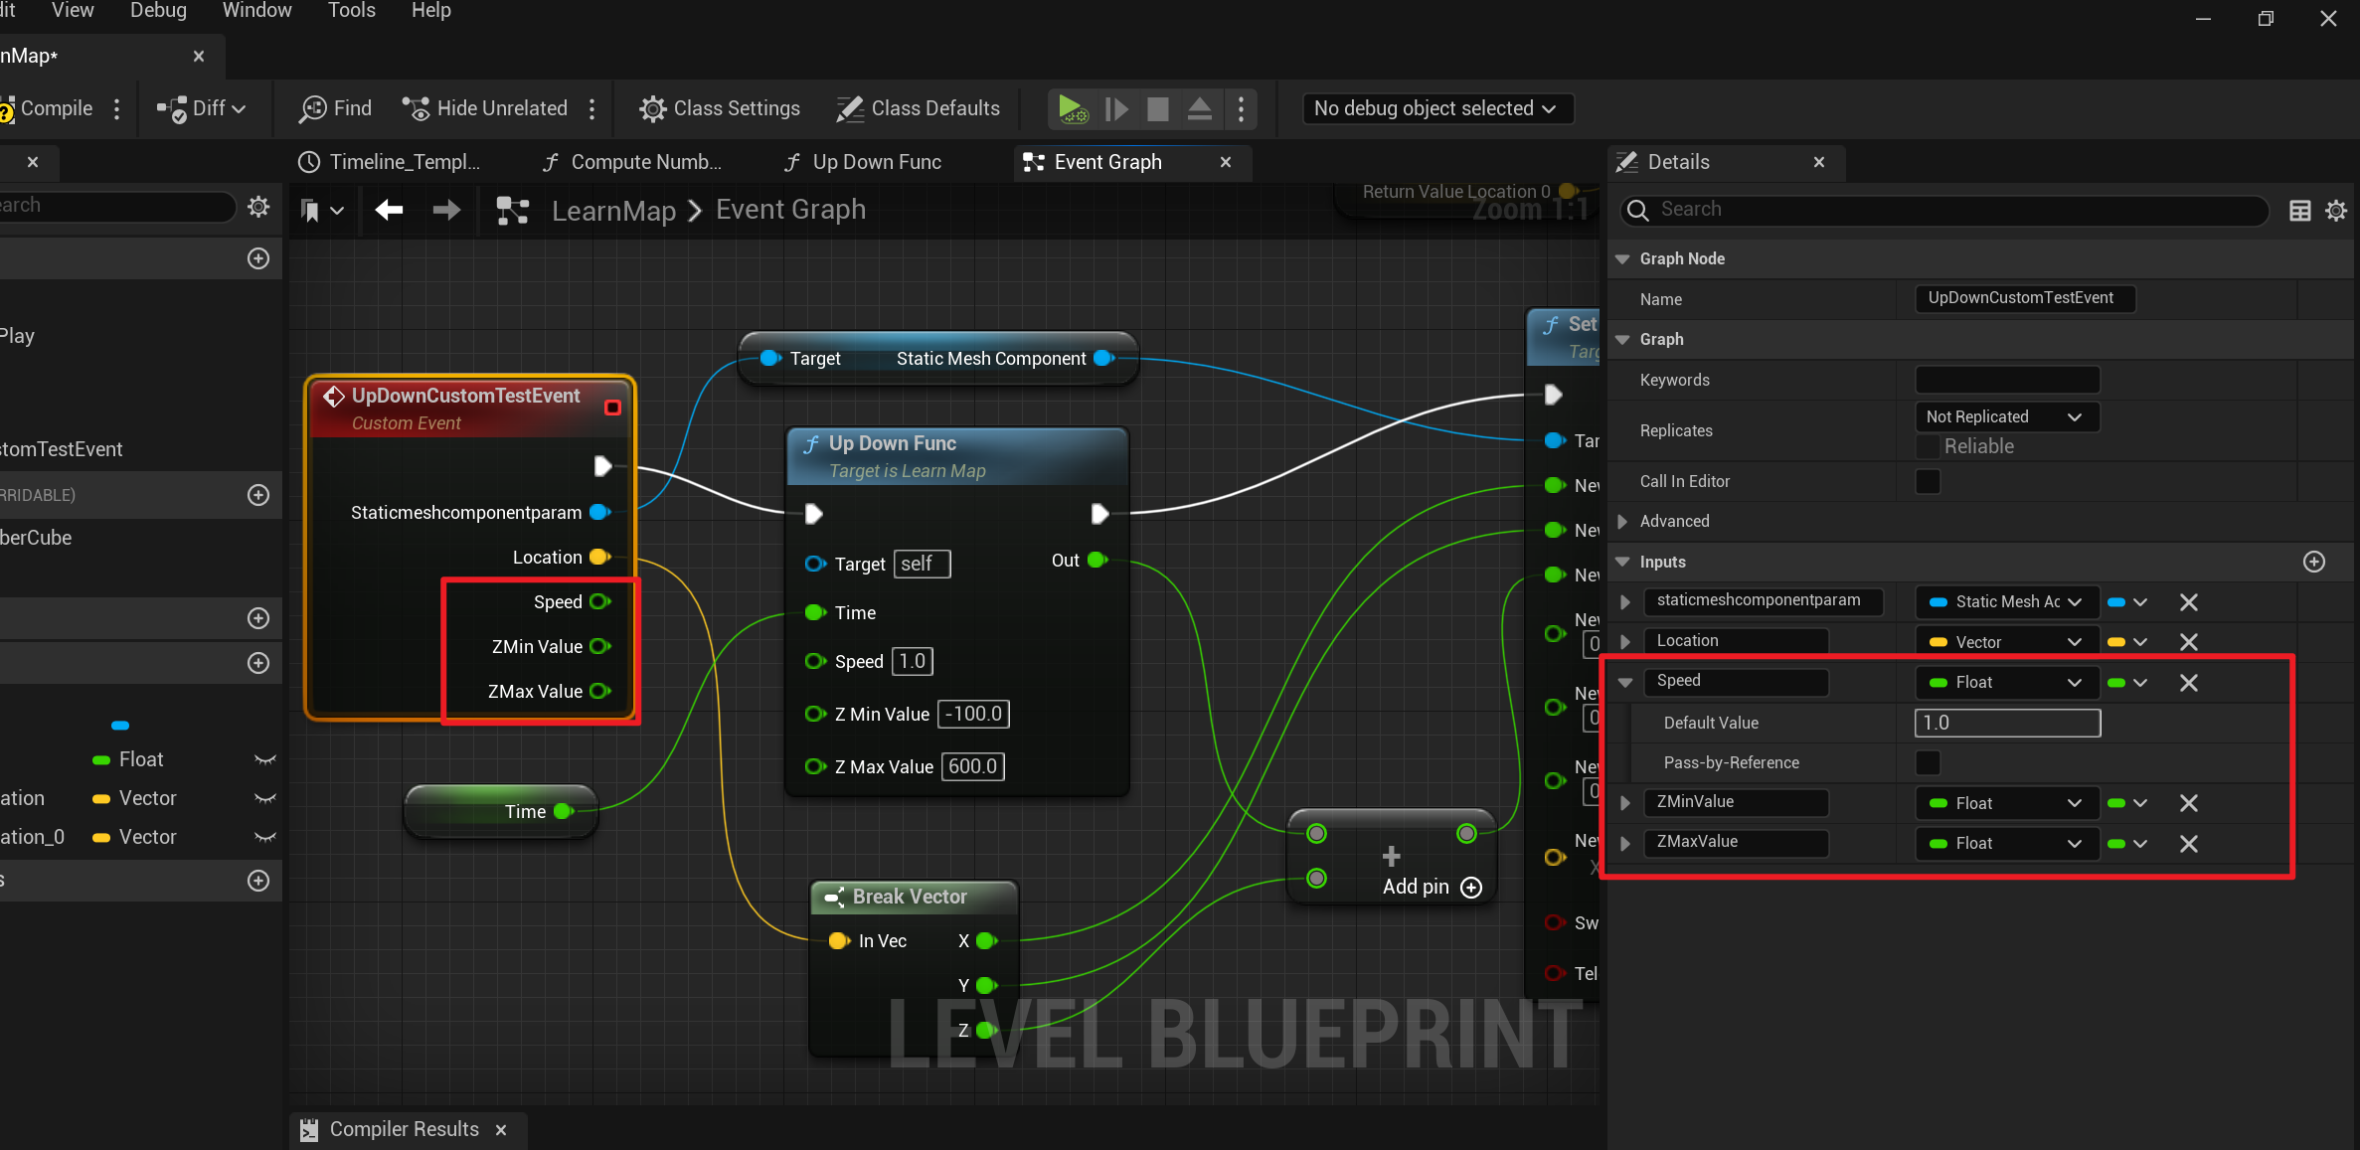Toggle breakpoint on UpDownCustomTestEvent node
Screen dimensions: 2360x1150
(612, 408)
